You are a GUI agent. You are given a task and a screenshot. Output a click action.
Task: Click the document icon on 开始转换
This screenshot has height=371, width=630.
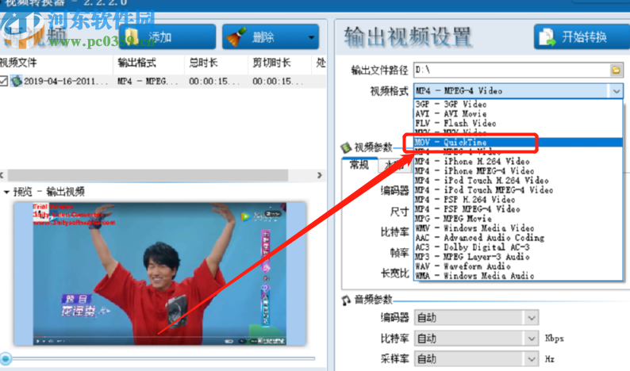pyautogui.click(x=547, y=36)
